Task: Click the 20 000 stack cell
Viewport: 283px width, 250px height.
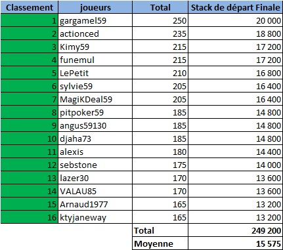Action: pyautogui.click(x=235, y=20)
